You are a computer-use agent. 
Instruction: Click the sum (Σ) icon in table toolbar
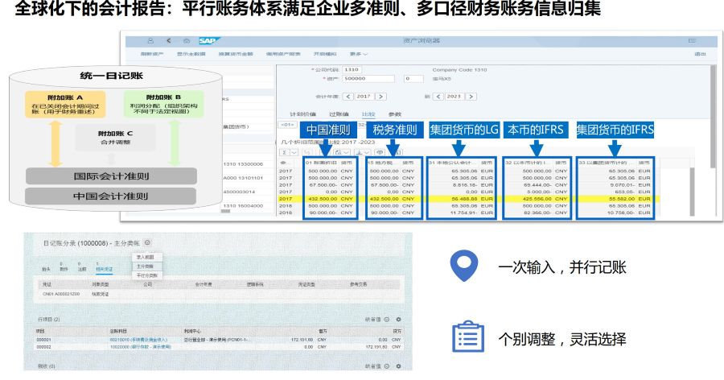coord(285,152)
